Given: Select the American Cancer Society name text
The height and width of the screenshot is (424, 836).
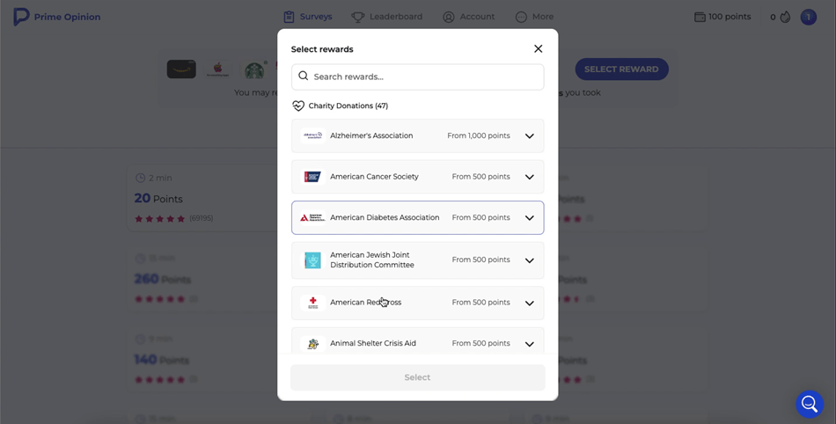Looking at the screenshot, I should click(374, 177).
